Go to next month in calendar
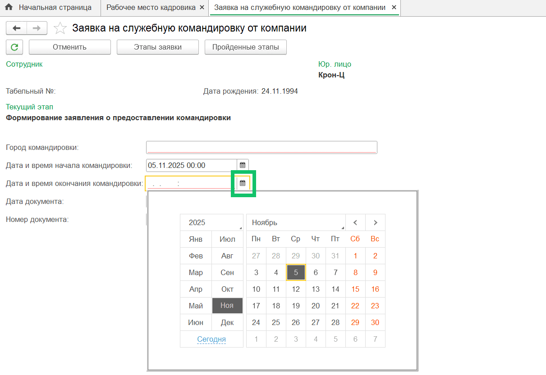This screenshot has width=546, height=375. (x=375, y=222)
